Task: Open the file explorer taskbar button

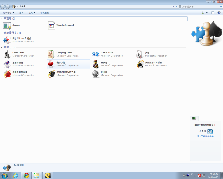Action: (37, 176)
